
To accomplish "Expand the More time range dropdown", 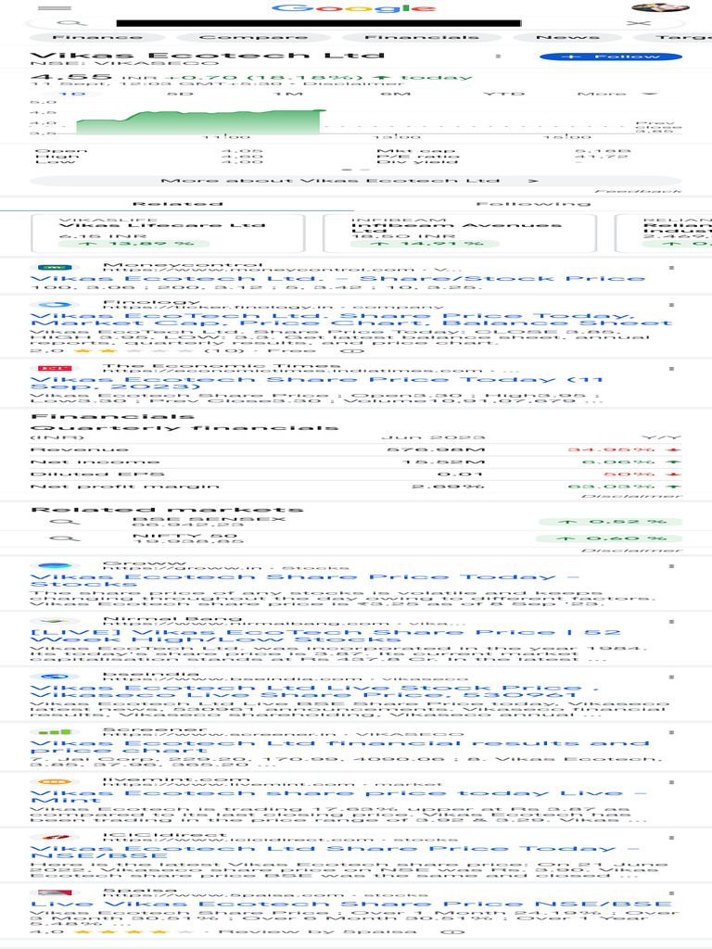I will click(617, 94).
